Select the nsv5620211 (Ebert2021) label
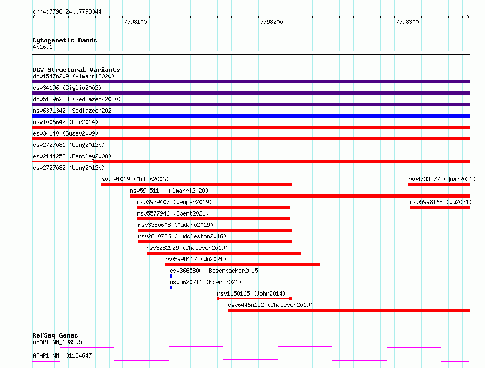This screenshot has width=485, height=368. [205, 282]
